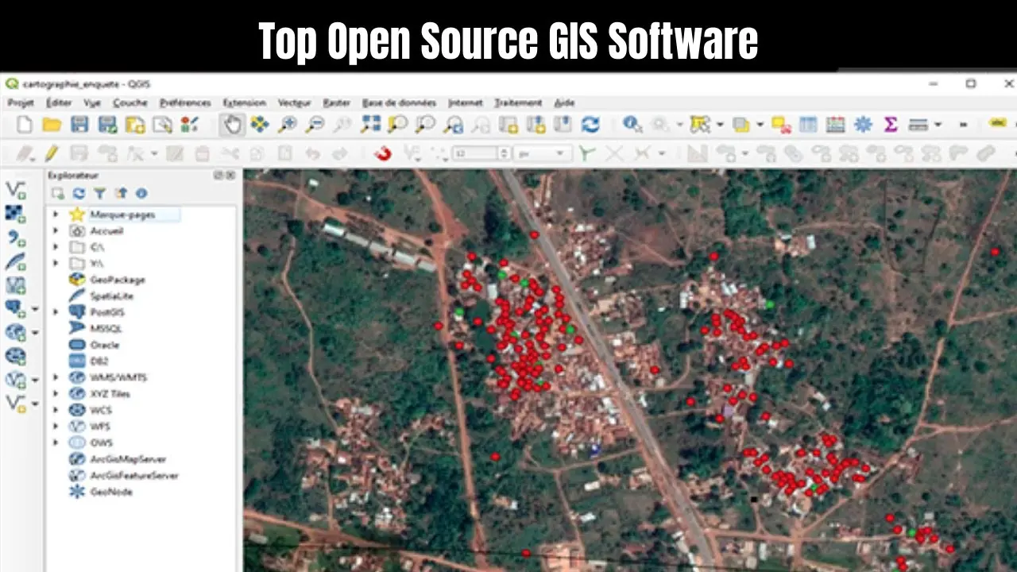This screenshot has width=1017, height=572.
Task: Open the attribute table icon
Action: point(808,124)
